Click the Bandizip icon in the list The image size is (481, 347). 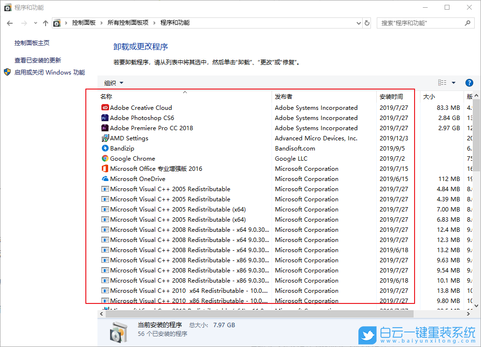pyautogui.click(x=105, y=148)
